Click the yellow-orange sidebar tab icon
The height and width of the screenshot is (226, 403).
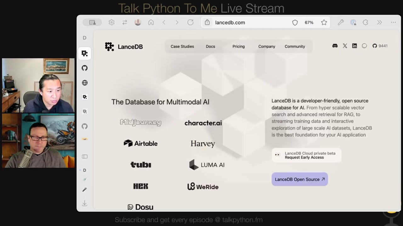click(84, 139)
